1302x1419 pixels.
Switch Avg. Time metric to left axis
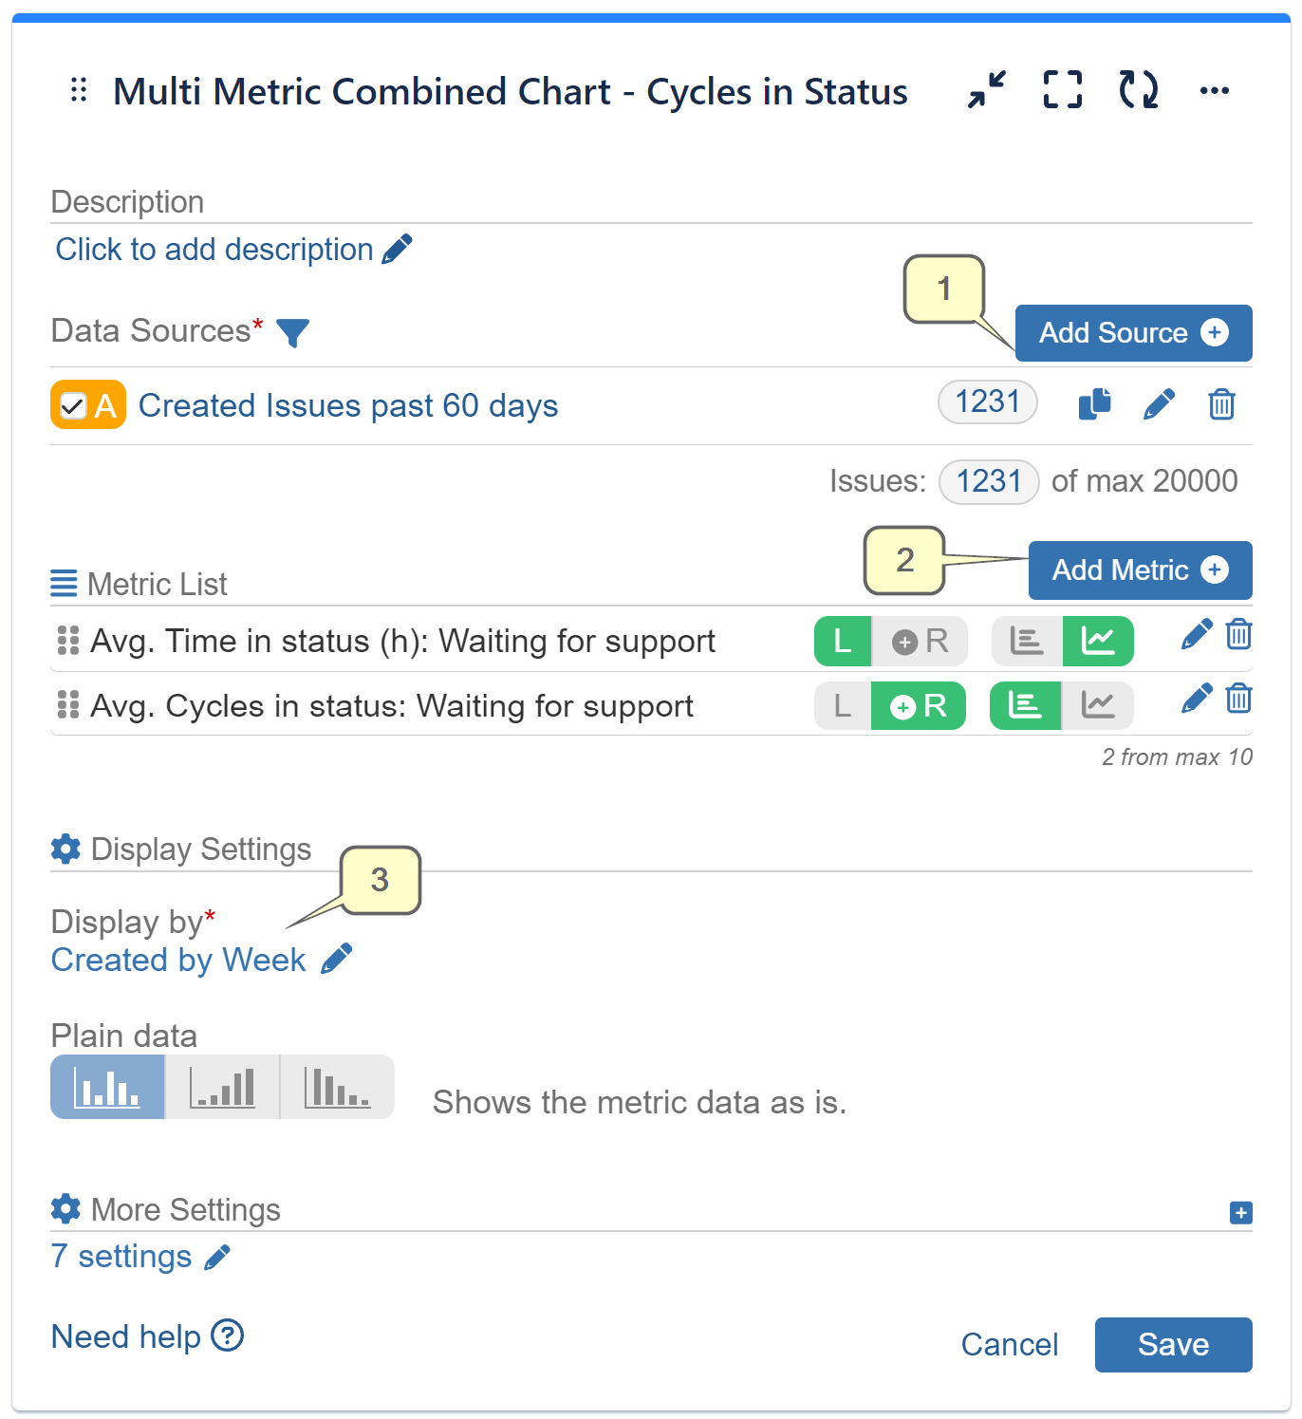pyautogui.click(x=842, y=642)
